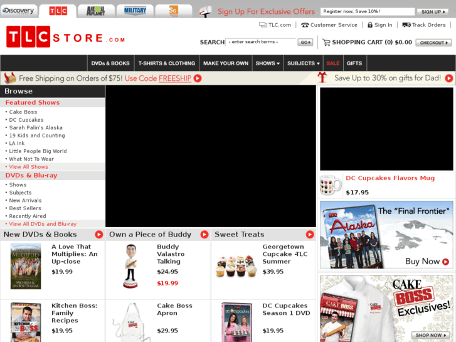Open the MAKE YOUR OWN menu
The image size is (456, 342).
(226, 63)
